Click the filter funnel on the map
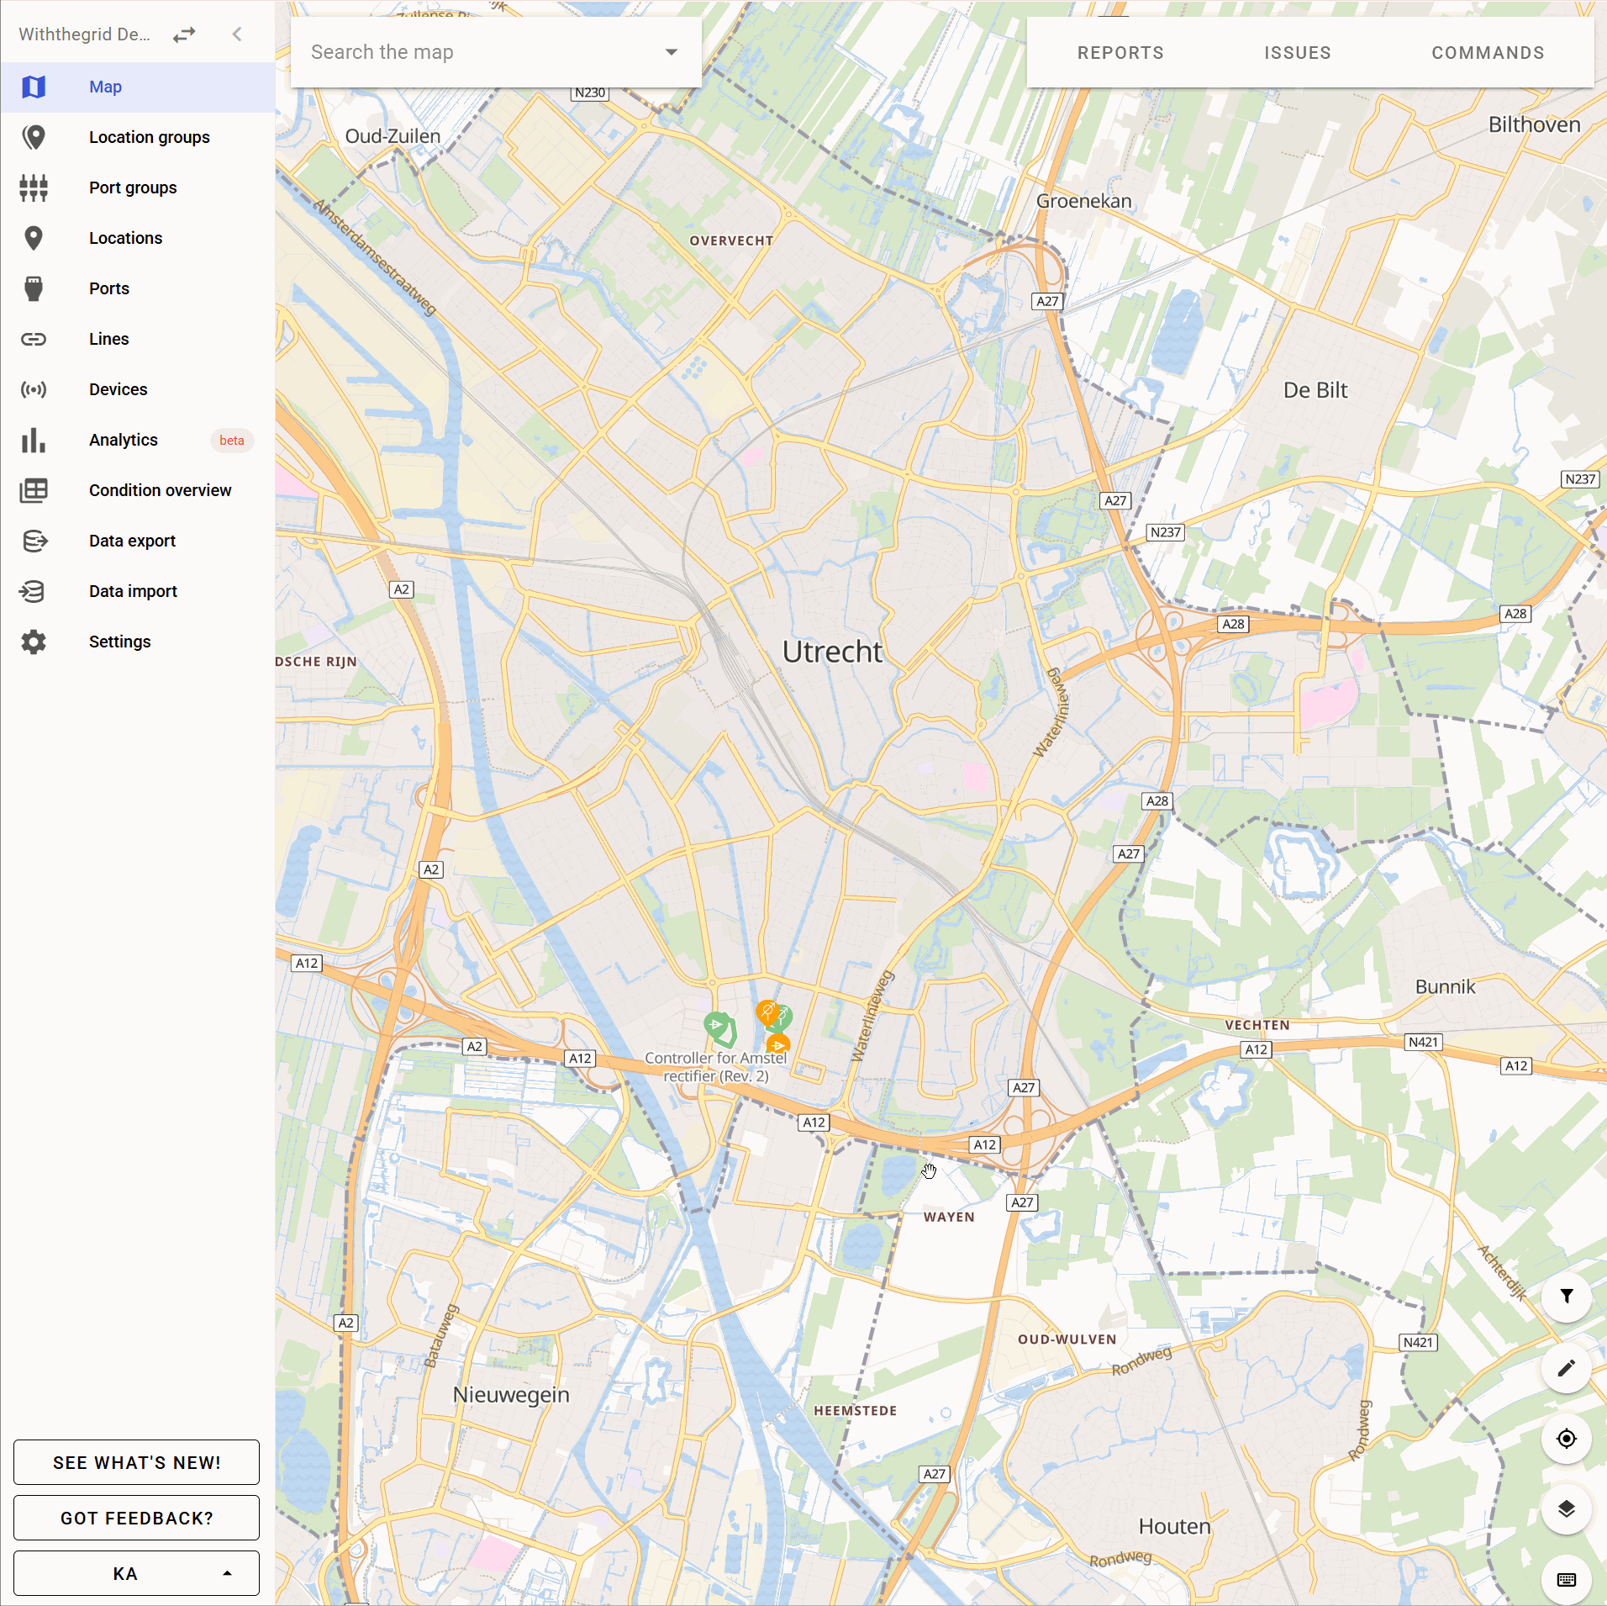 (x=1567, y=1297)
